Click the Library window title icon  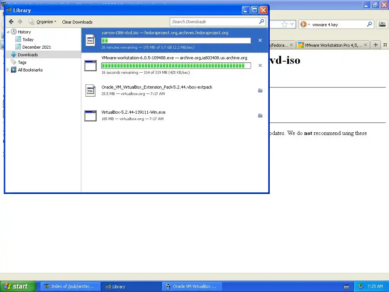(9, 10)
